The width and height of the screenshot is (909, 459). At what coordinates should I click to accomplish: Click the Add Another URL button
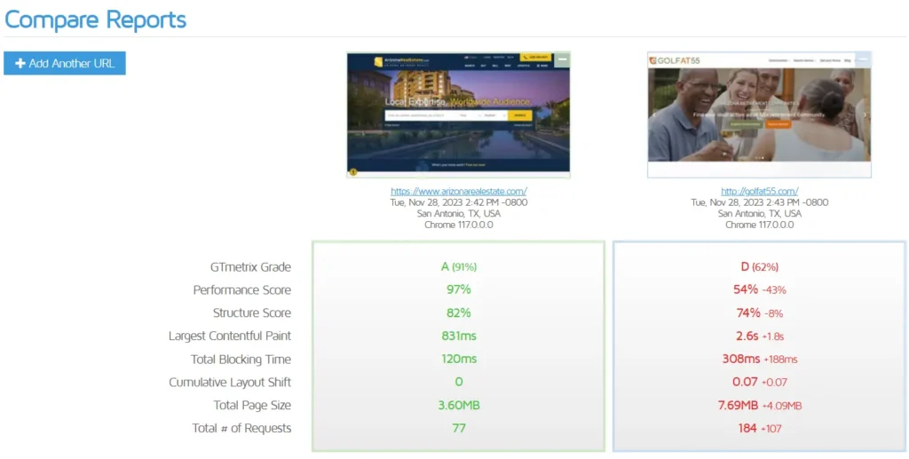pyautogui.click(x=64, y=63)
